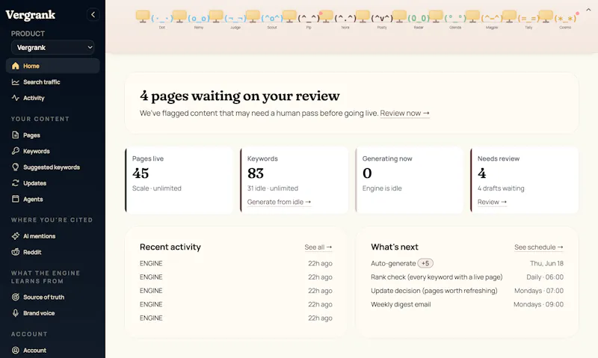
Task: Select the Tally agent desk
Action: pos(521,19)
